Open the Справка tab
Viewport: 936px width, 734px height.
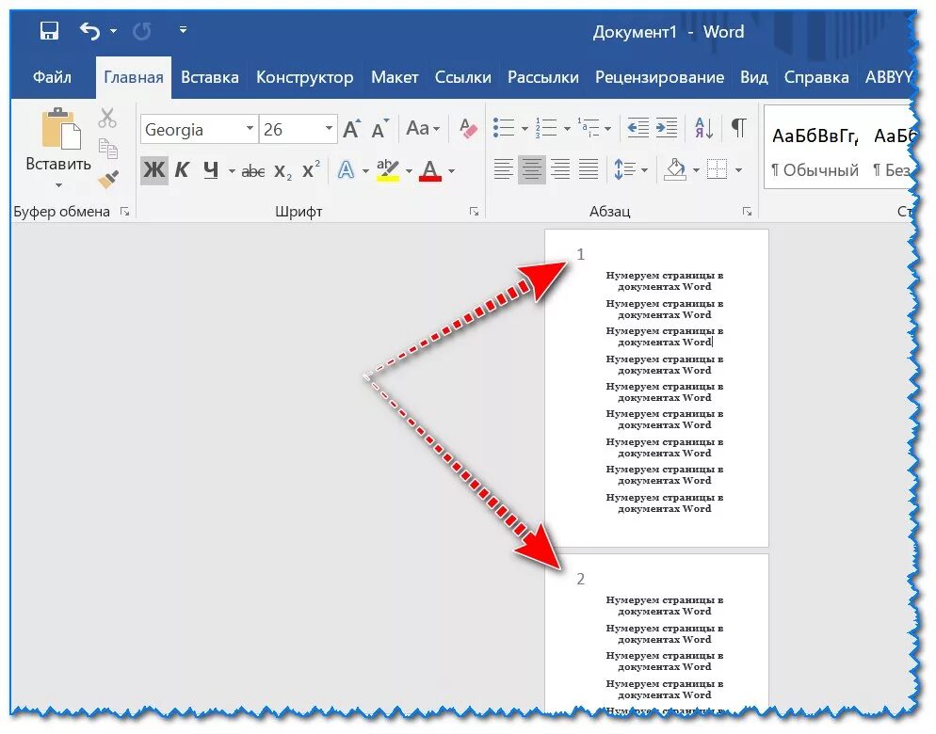click(816, 77)
